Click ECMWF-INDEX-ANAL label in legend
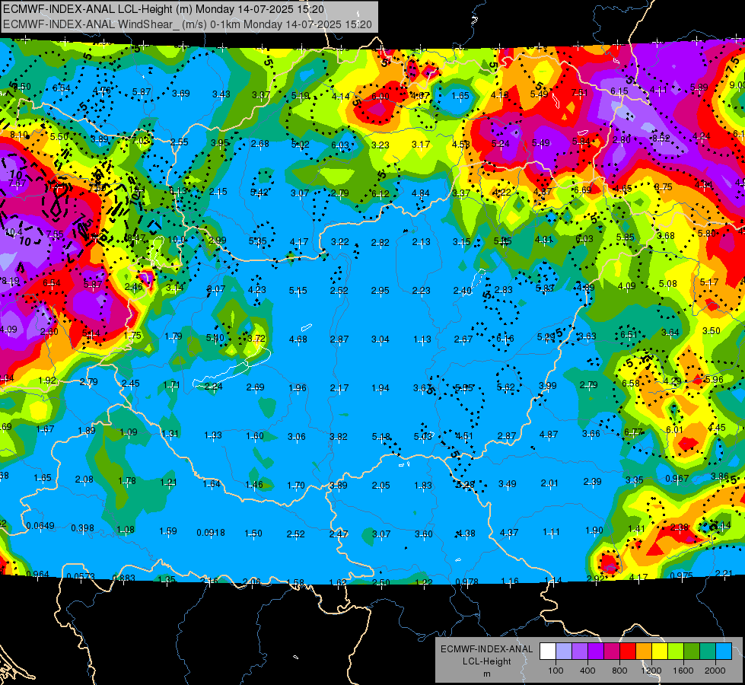This screenshot has width=745, height=685. tap(486, 649)
